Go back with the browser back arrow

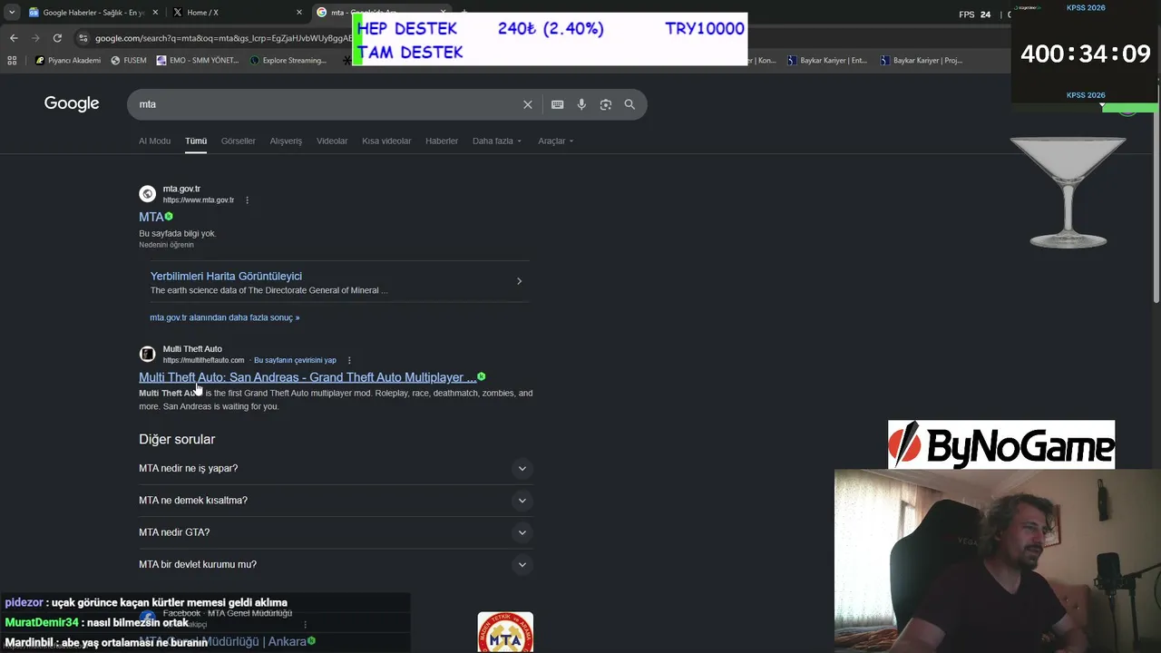(x=14, y=38)
